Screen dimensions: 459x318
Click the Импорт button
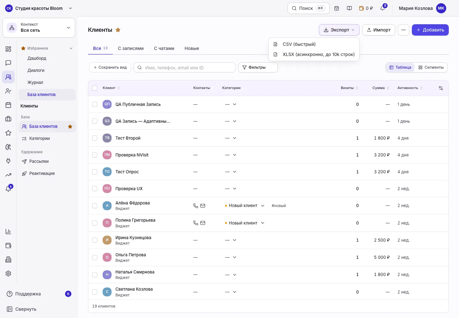coord(379,30)
